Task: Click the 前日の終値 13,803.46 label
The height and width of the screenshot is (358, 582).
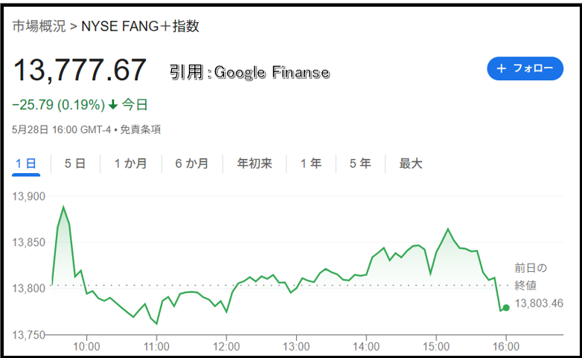Action: pyautogui.click(x=539, y=285)
